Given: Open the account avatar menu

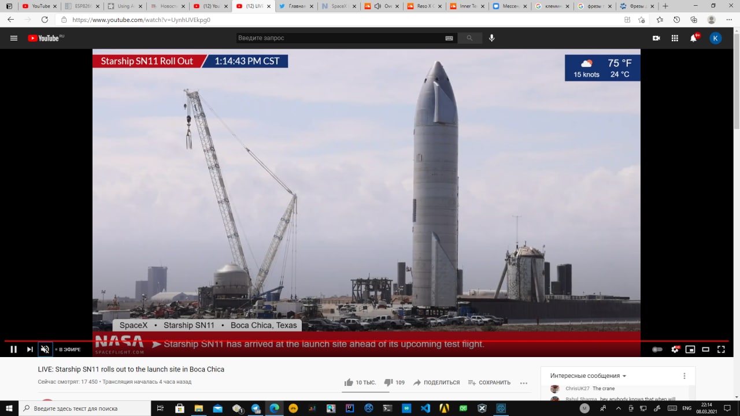Looking at the screenshot, I should (x=716, y=38).
